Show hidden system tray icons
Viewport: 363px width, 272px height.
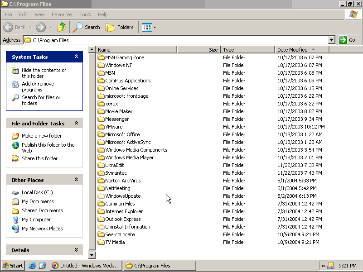click(323, 266)
